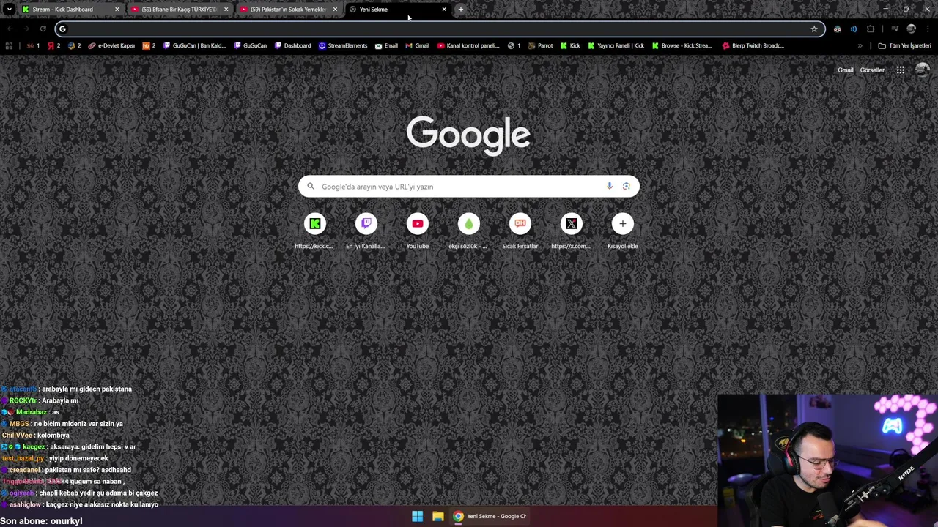
Task: Open the globe bookmark labeled 1
Action: pos(514,45)
